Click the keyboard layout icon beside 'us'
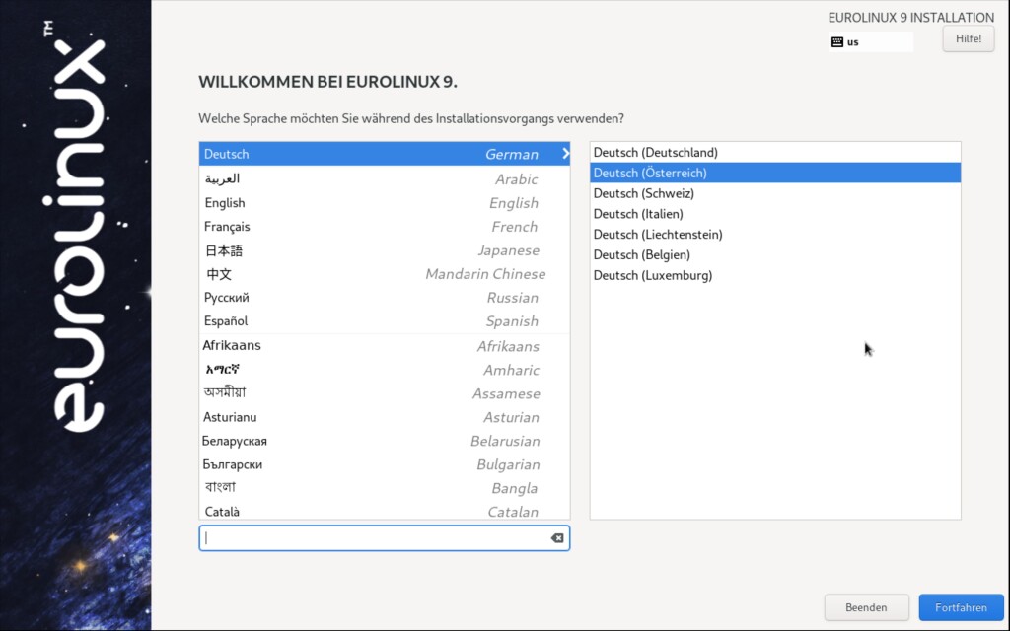Screen dimensions: 1010x631 (x=836, y=42)
